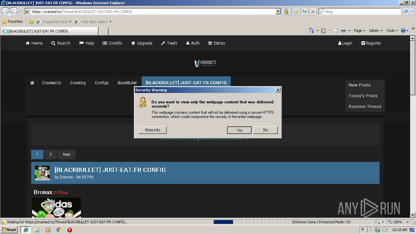Click the red Opera taskbar icon
The height and width of the screenshot is (234, 416).
tap(70, 230)
